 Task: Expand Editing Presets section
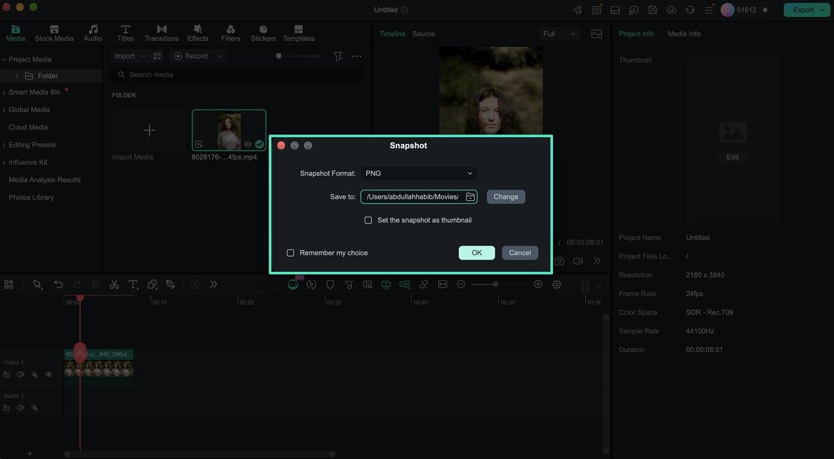coord(4,145)
